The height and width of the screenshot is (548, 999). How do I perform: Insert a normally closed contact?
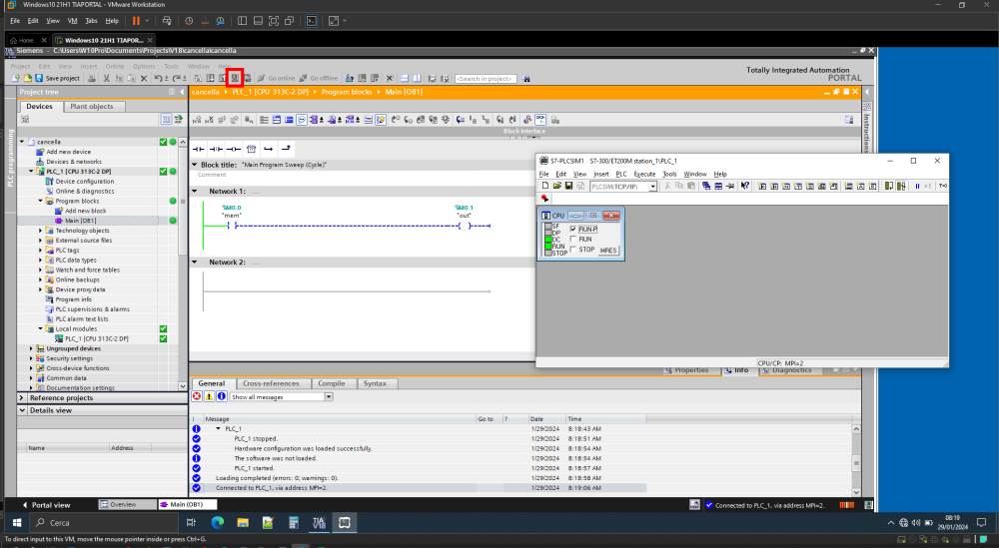pos(216,149)
